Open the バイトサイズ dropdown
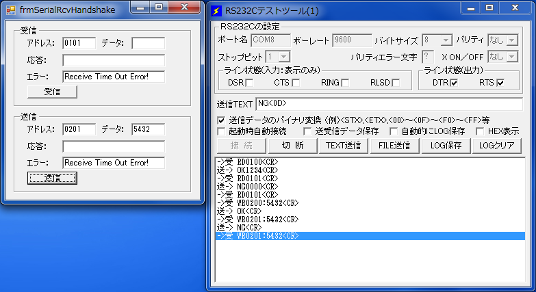Screen dimensions: 536x292 (446, 40)
